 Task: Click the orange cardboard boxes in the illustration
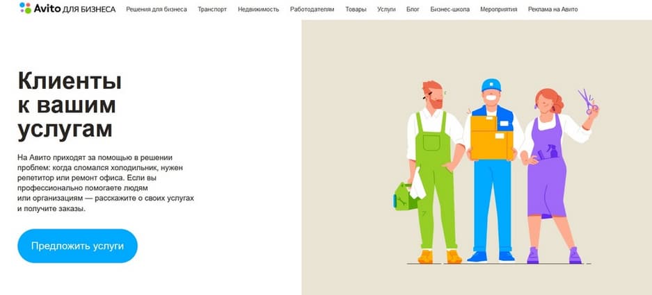coord(491,137)
